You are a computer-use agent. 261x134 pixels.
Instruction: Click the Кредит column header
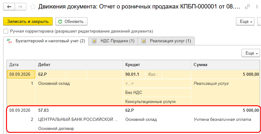click(157, 65)
